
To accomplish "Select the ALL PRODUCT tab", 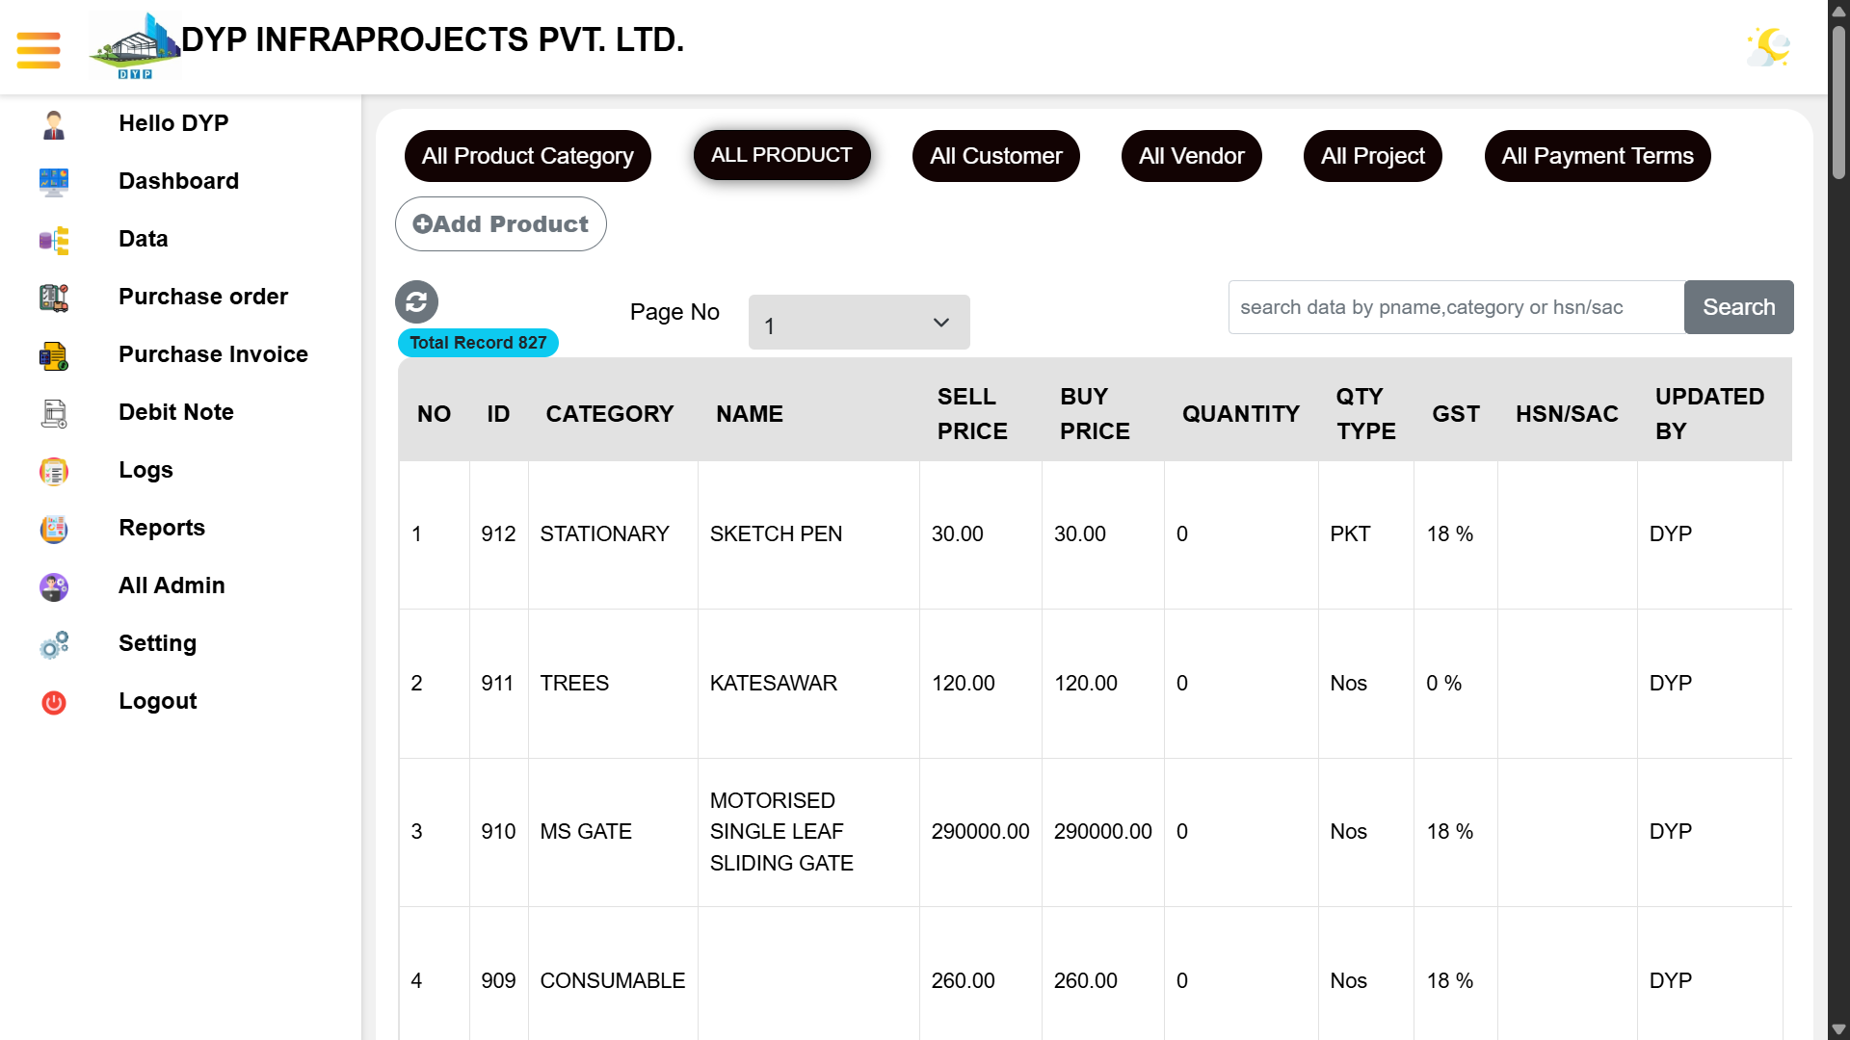I will pos(781,155).
